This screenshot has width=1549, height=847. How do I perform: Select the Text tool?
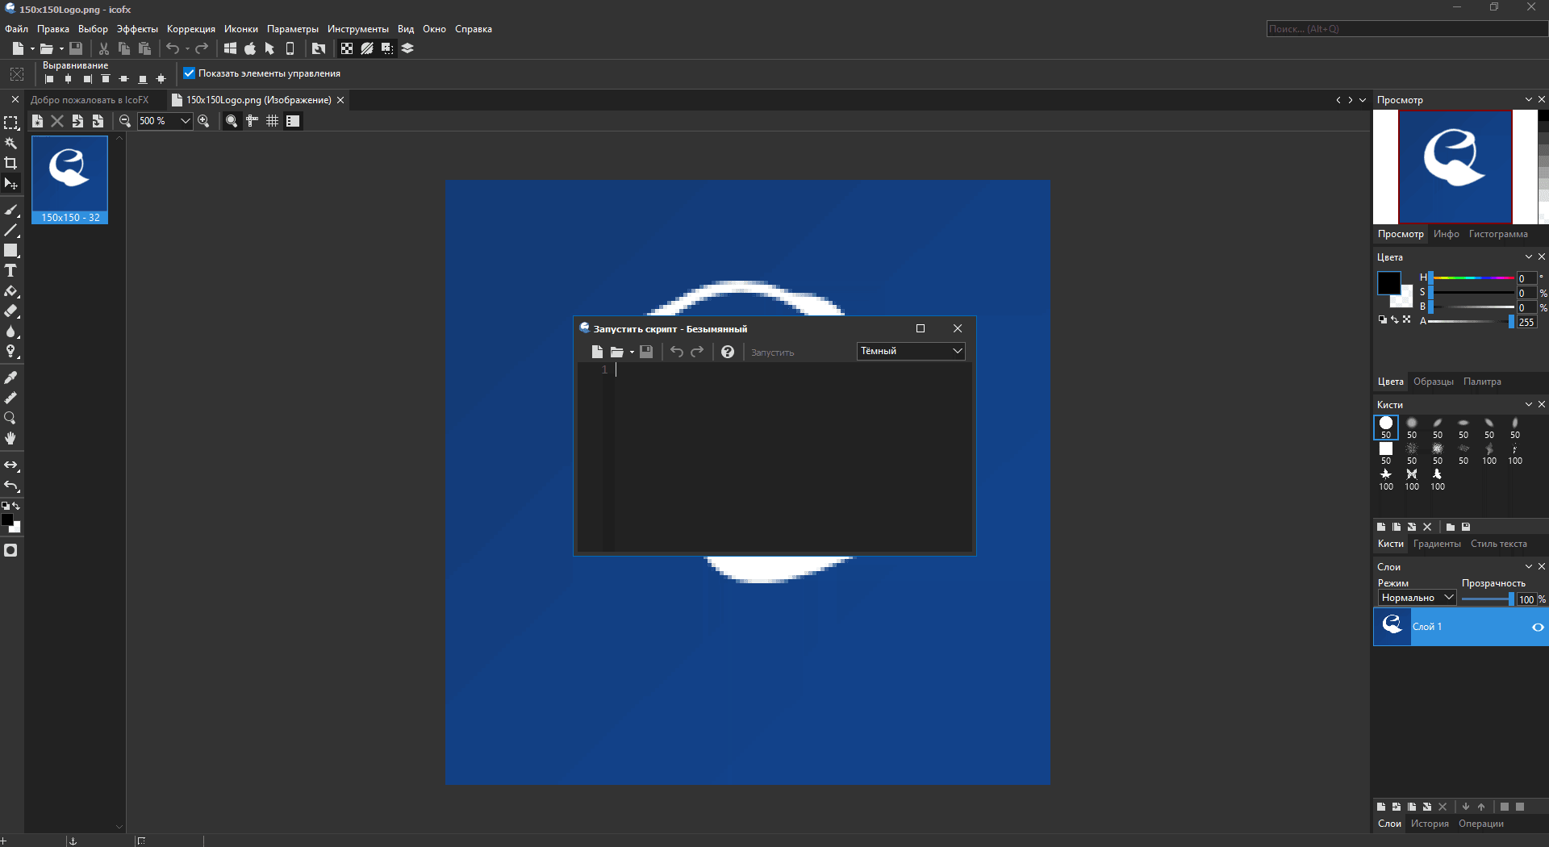coord(10,271)
